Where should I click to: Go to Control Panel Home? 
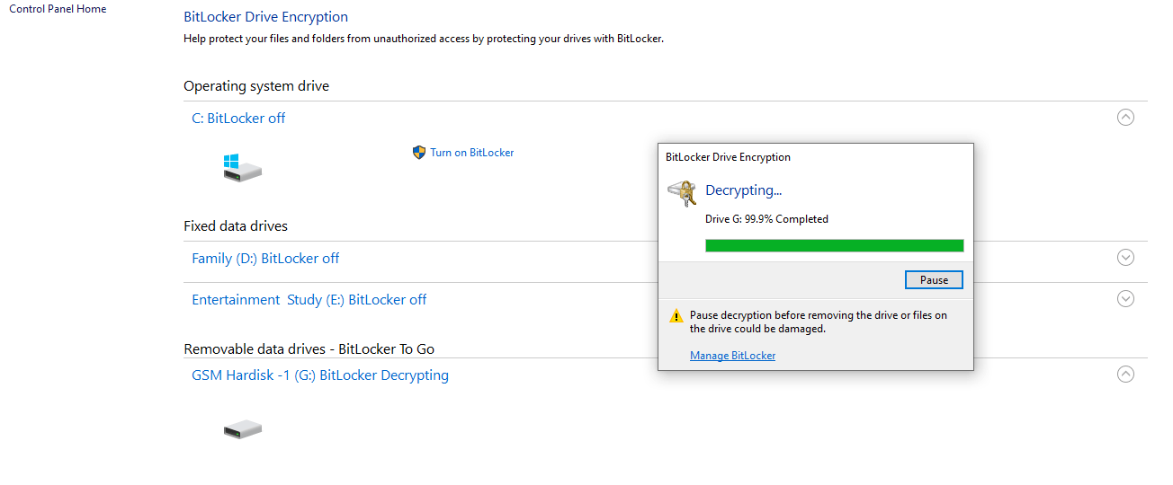[x=58, y=9]
